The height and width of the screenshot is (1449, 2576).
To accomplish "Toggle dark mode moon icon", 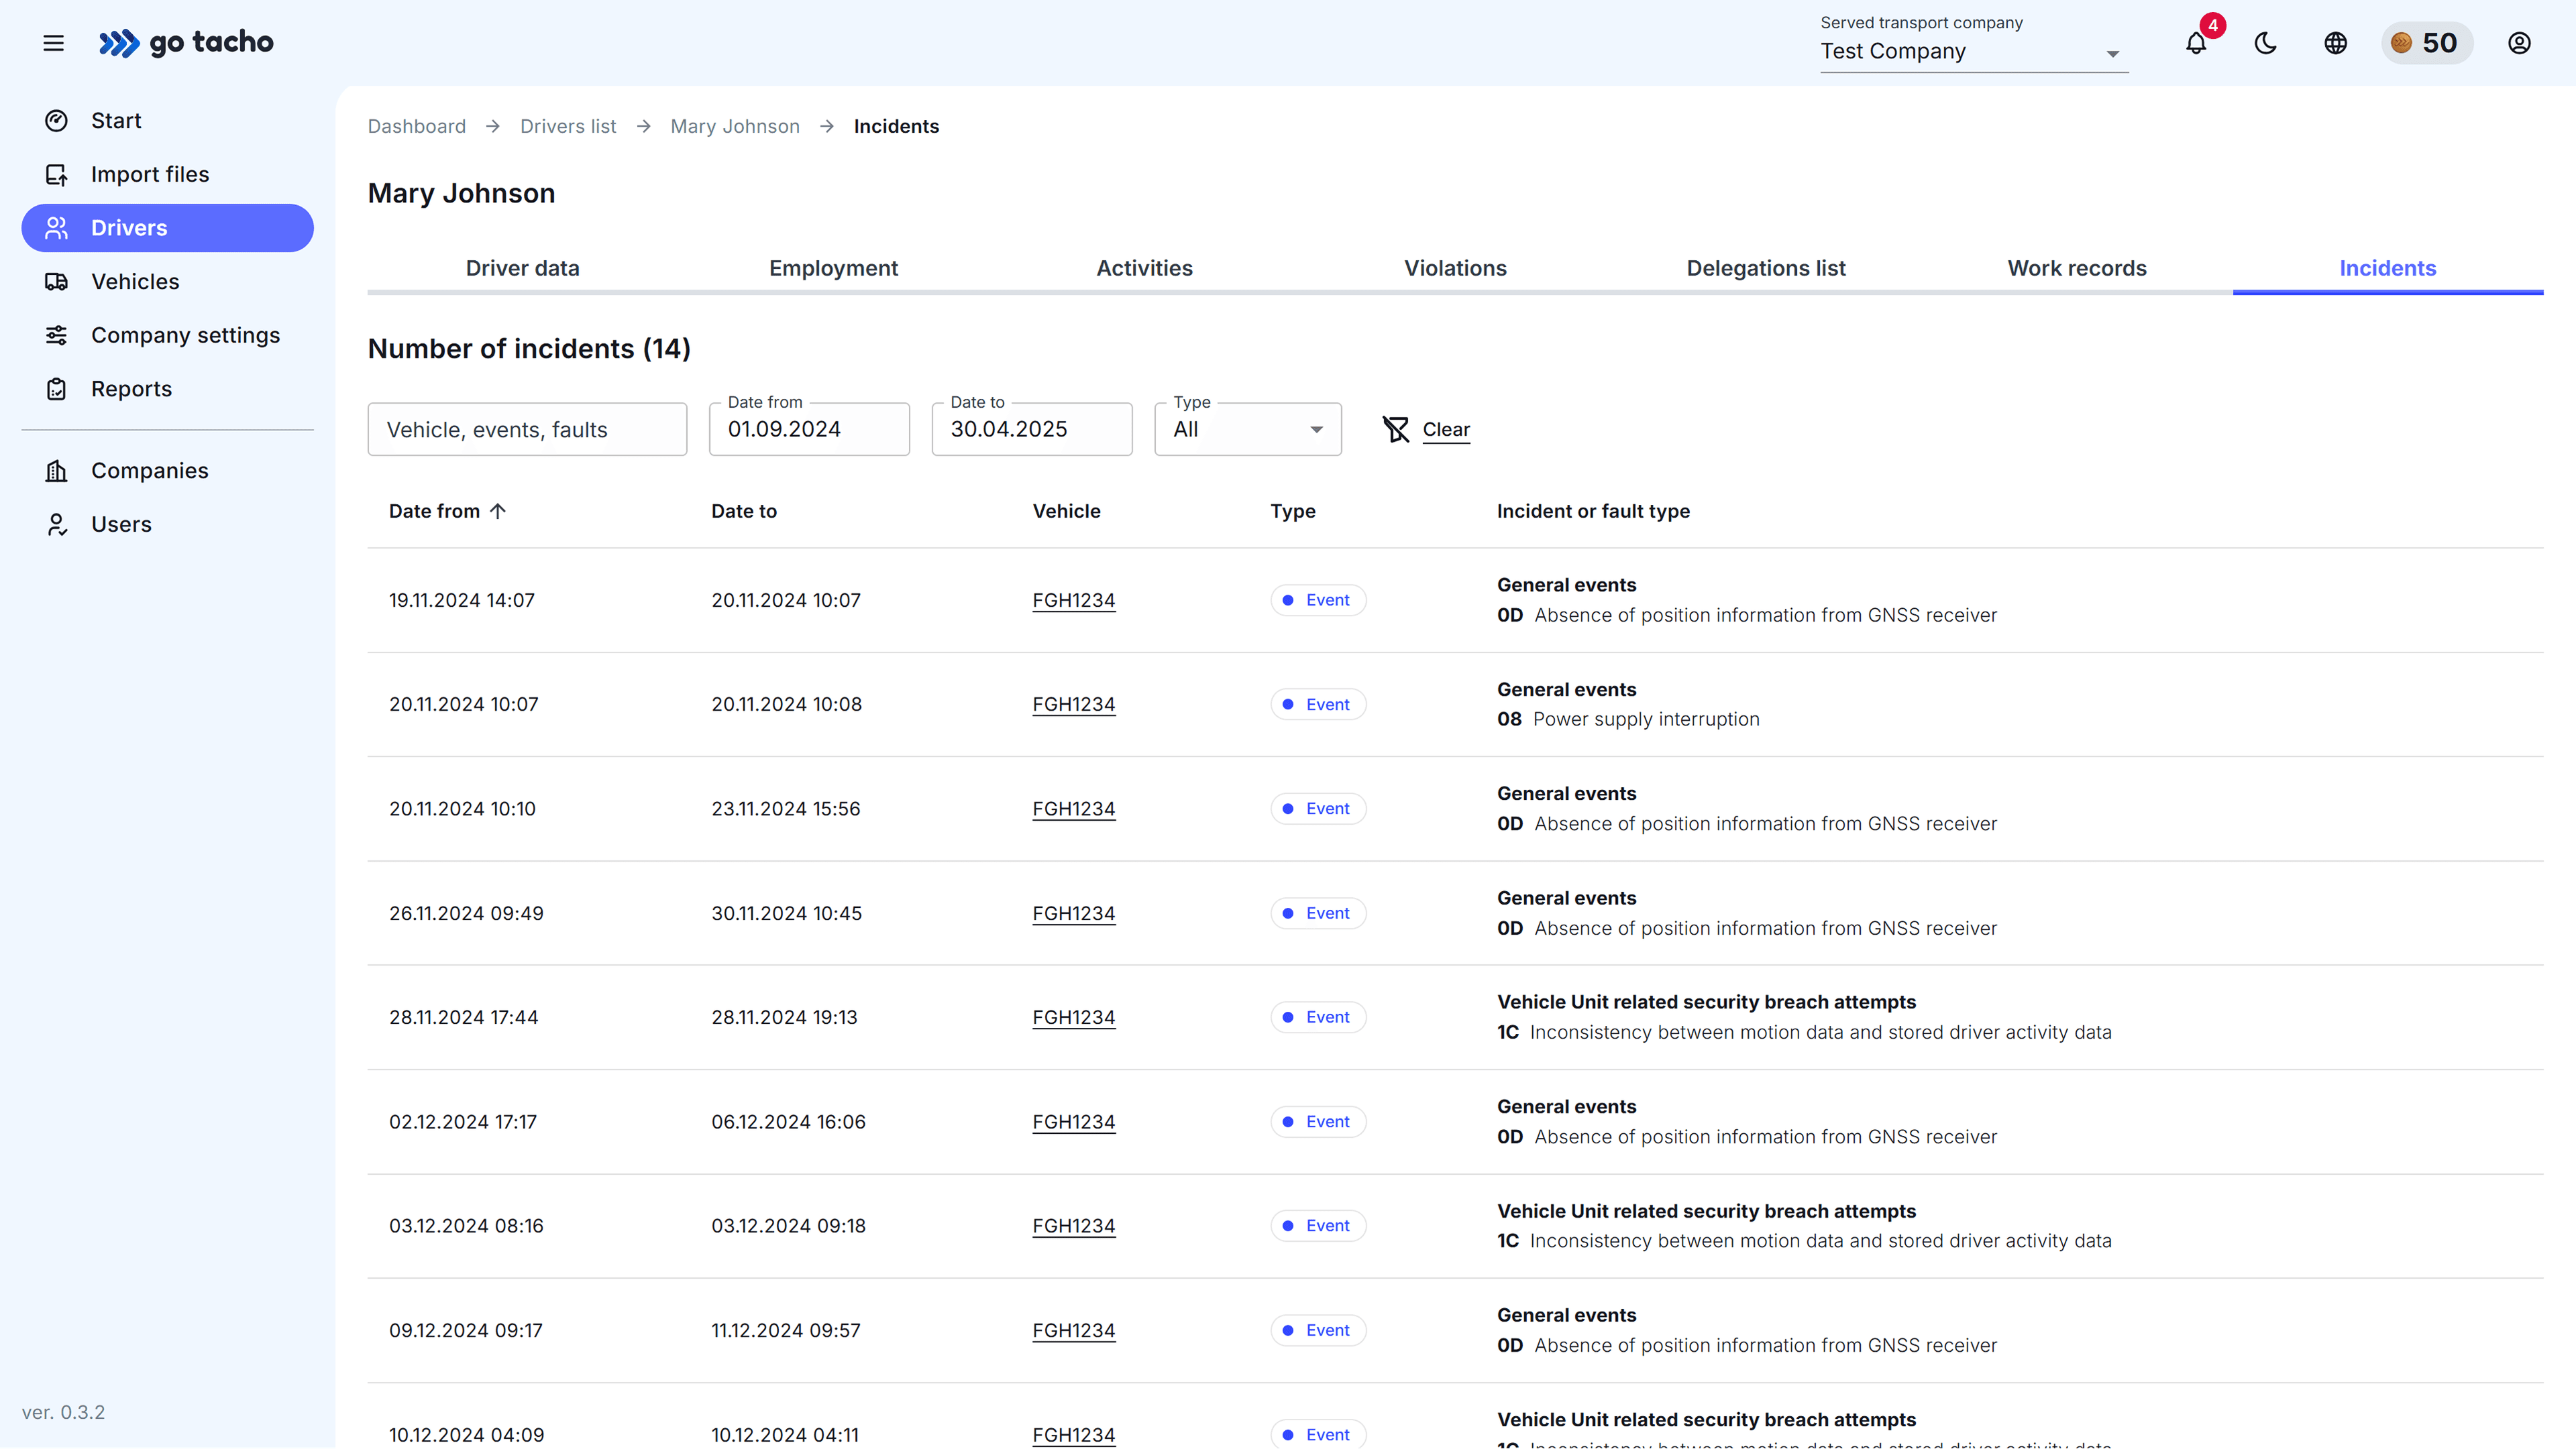I will 2266,43.
